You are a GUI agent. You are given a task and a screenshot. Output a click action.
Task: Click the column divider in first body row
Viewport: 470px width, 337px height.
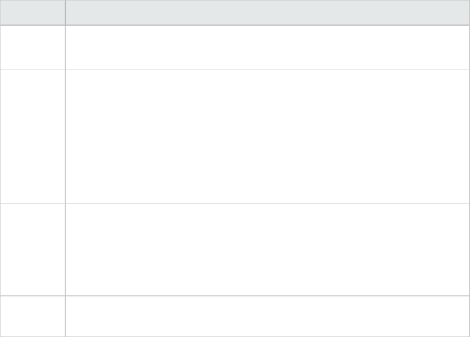click(65, 47)
